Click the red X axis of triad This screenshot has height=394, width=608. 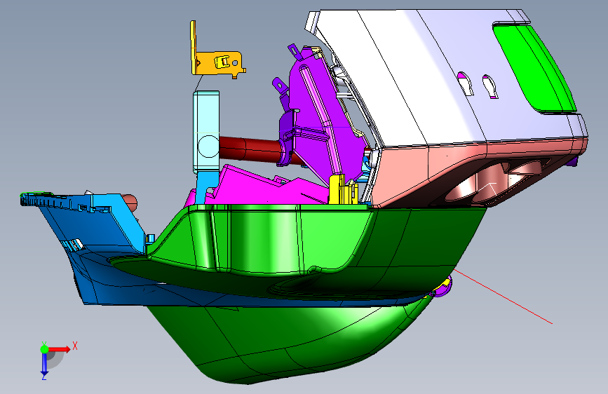point(59,349)
